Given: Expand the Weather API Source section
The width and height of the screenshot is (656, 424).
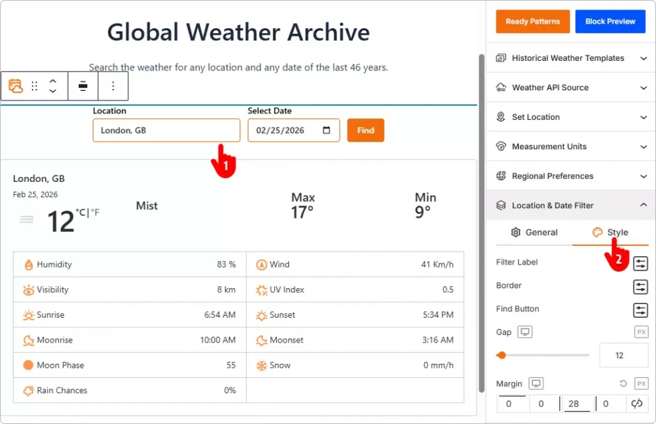Looking at the screenshot, I should tap(570, 87).
